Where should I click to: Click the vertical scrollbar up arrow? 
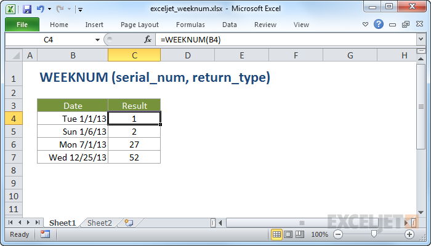pyautogui.click(x=421, y=58)
